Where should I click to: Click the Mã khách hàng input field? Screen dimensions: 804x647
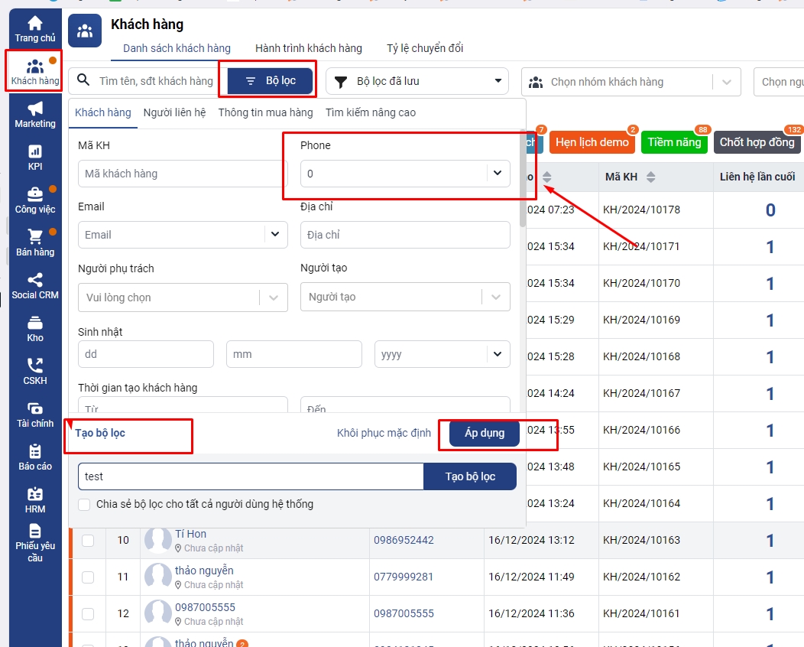(x=183, y=174)
